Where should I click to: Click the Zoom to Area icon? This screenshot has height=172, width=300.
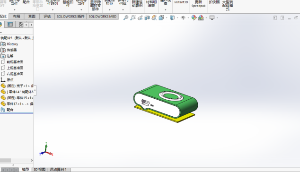[133, 17]
